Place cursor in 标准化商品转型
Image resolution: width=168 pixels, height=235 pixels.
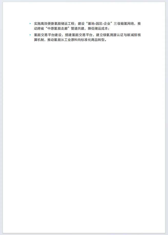93,40
